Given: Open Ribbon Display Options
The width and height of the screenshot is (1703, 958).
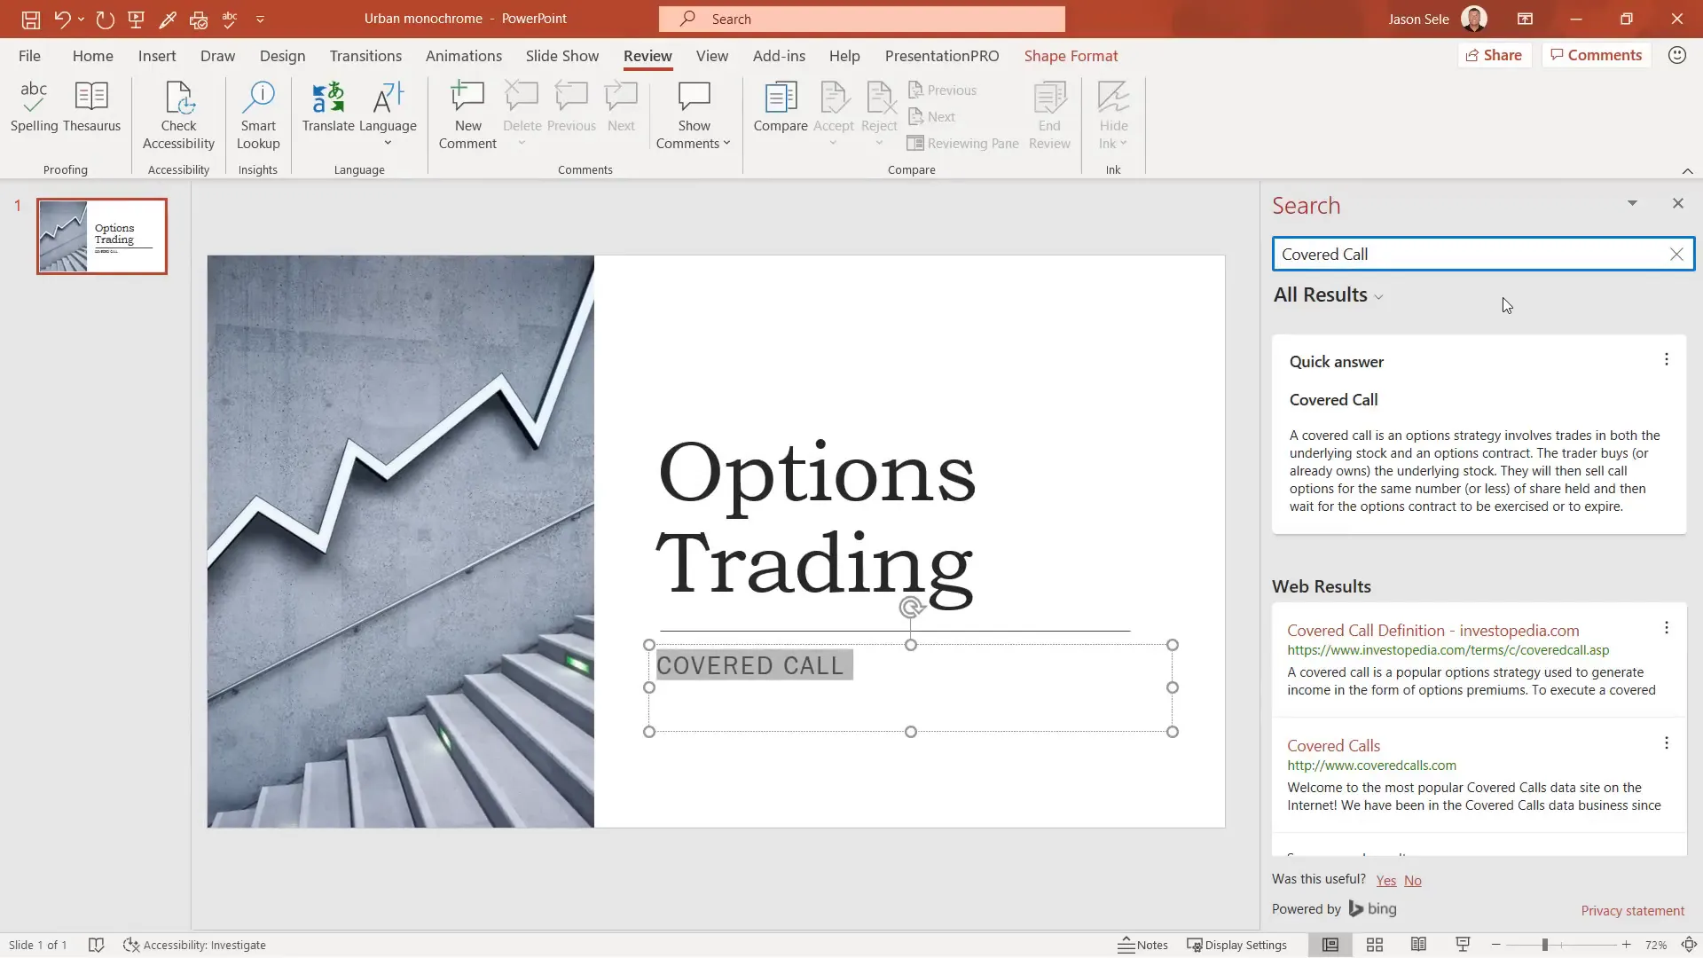Looking at the screenshot, I should tap(1525, 19).
